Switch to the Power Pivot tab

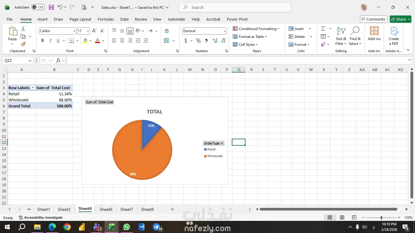(x=237, y=19)
